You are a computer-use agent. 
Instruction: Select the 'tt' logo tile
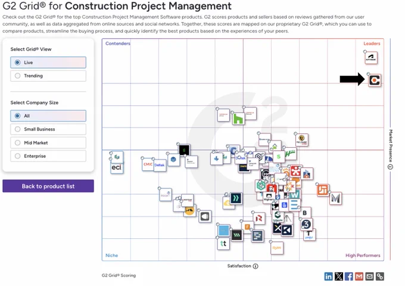(x=224, y=243)
